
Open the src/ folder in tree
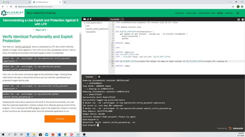[88, 26]
